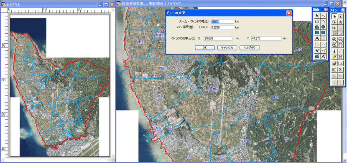This screenshot has height=163, width=347.
Task: Select the Rounded Rectangle drawing tool
Action: coord(323,33)
